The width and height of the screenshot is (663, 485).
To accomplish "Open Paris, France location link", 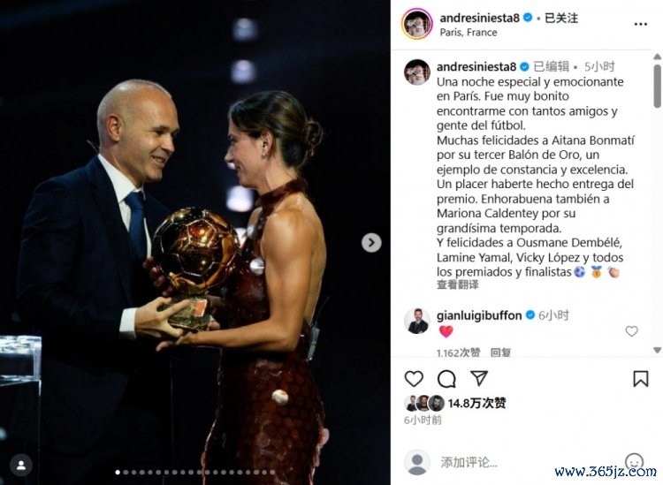I will coord(468,33).
